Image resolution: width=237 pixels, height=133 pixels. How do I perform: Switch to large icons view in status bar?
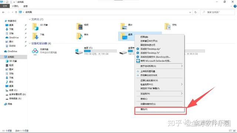tap(234, 130)
